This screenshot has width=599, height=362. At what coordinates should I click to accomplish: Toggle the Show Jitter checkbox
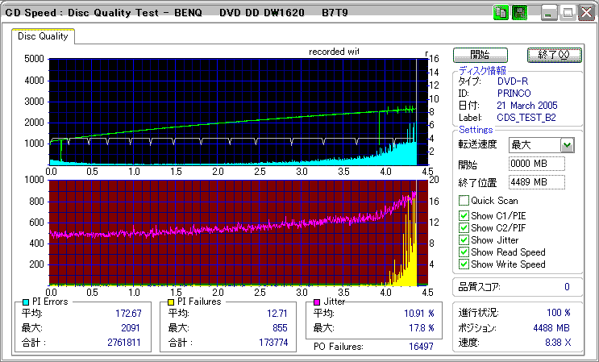(464, 240)
